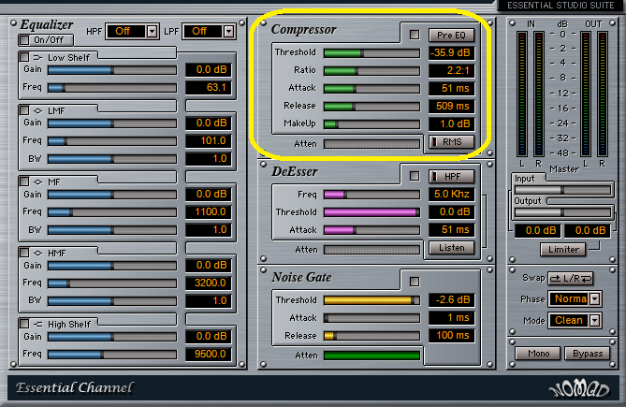The height and width of the screenshot is (407, 626).
Task: Adjust the MF BW slider
Action: point(111,230)
